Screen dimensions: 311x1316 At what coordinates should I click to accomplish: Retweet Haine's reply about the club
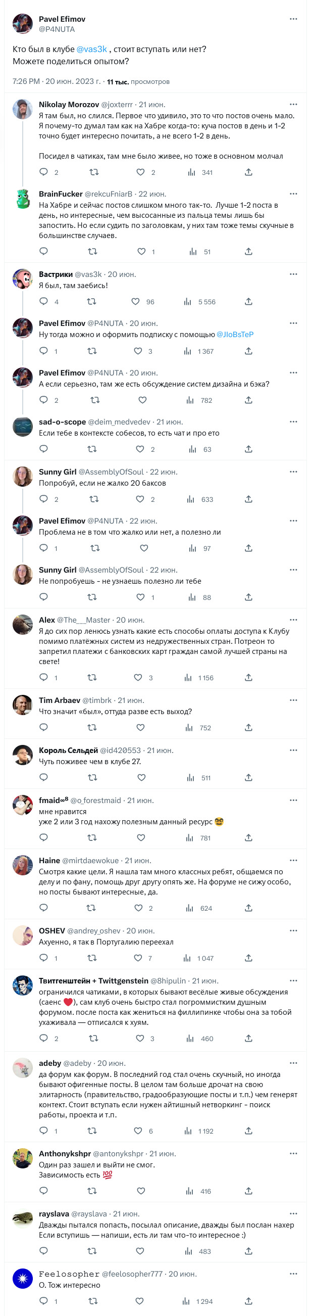pyautogui.click(x=91, y=908)
